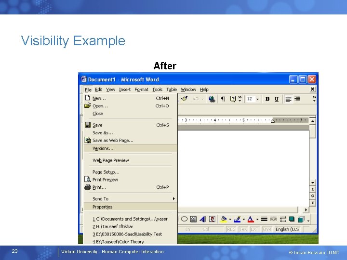Choose Print Preview entry
This screenshot has width=347, height=260.
130,180
